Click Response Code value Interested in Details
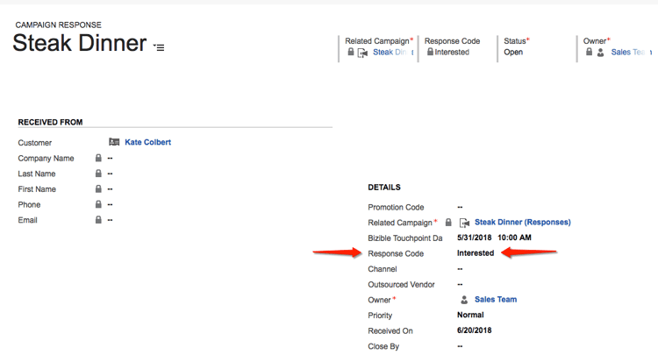The height and width of the screenshot is (362, 658). [476, 253]
